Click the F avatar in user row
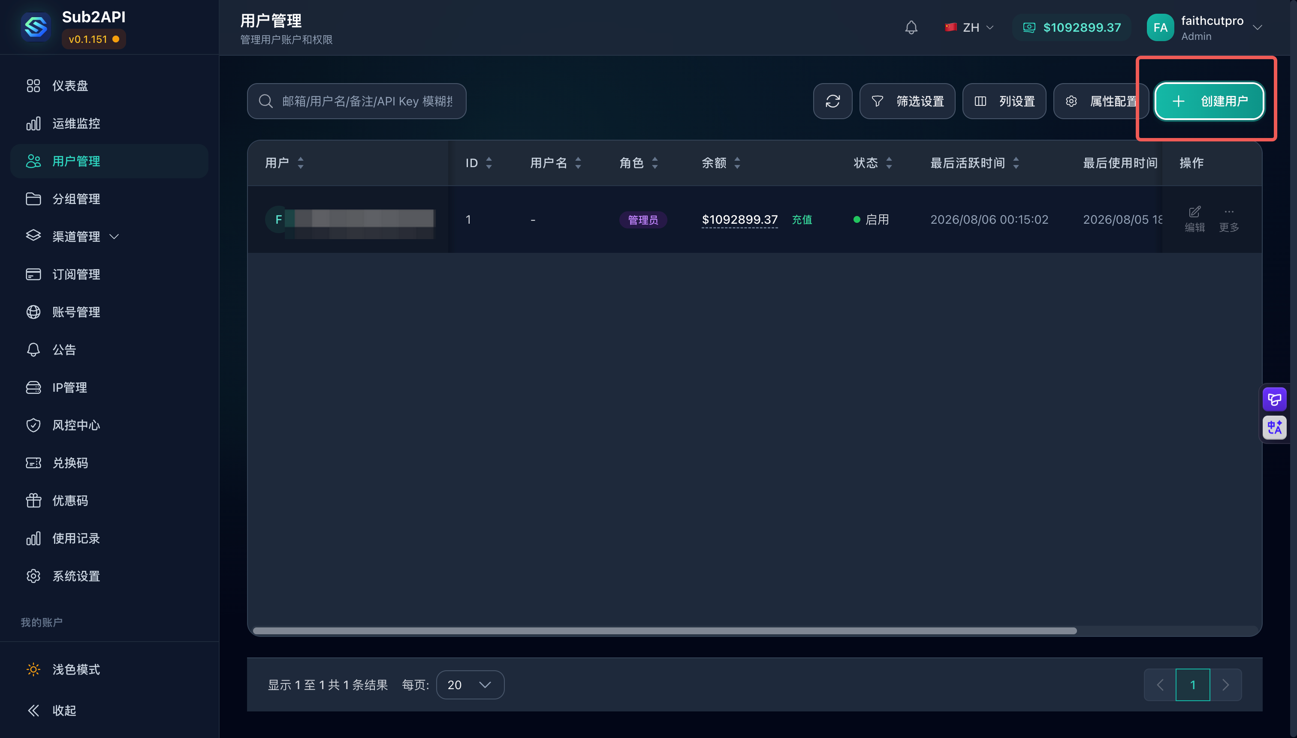1297x738 pixels. pos(278,219)
